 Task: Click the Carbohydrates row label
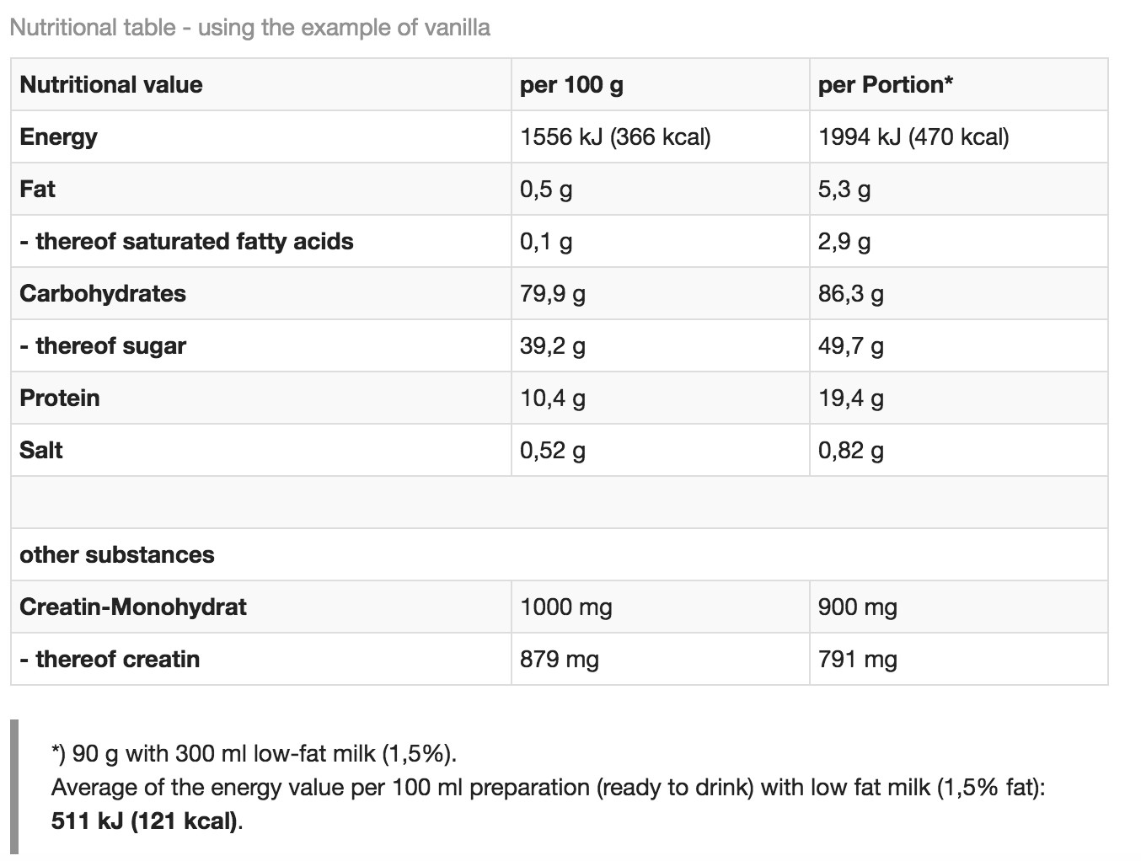103,293
